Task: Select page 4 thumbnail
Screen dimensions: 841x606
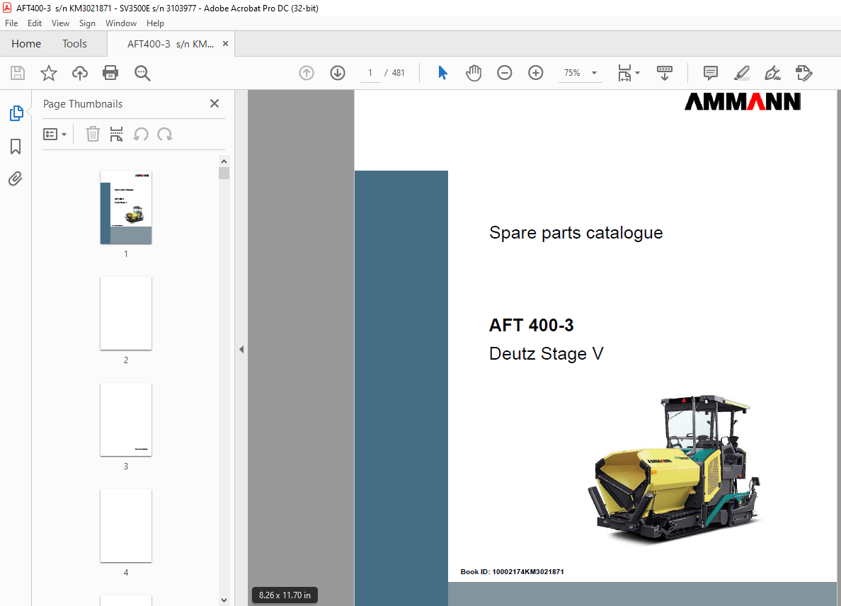Action: (126, 526)
